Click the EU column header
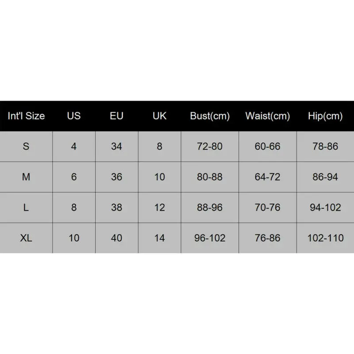The height and width of the screenshot is (354, 354). (116, 116)
